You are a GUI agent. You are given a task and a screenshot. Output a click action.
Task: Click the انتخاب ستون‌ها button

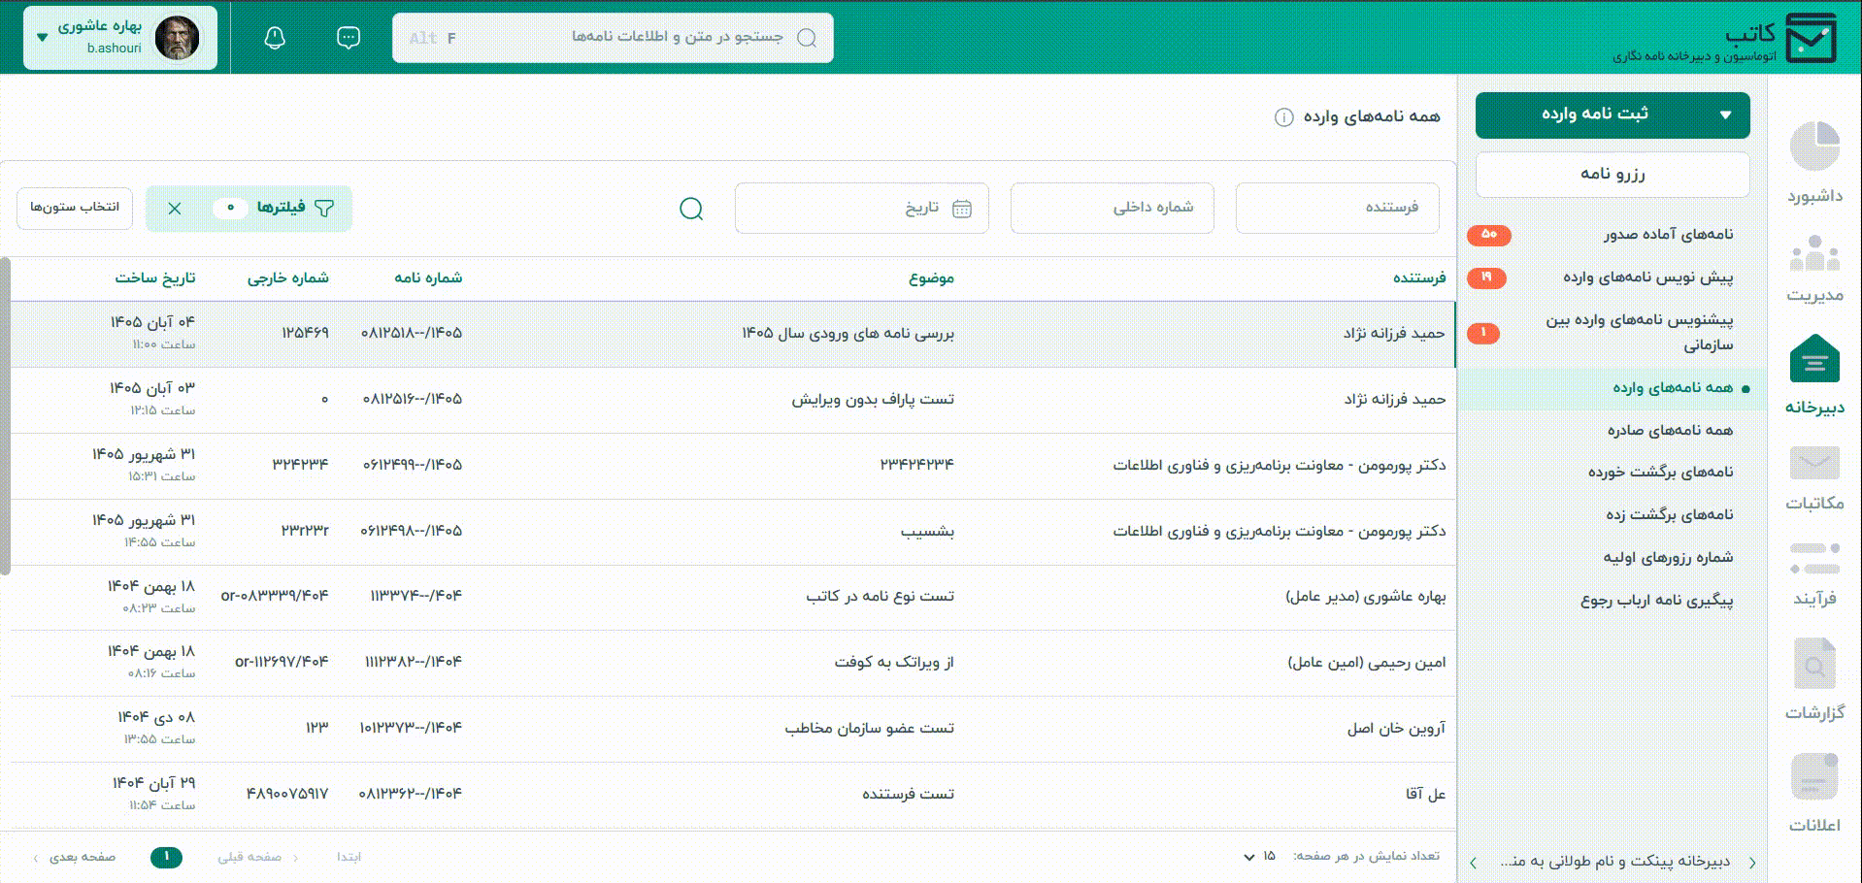point(75,208)
